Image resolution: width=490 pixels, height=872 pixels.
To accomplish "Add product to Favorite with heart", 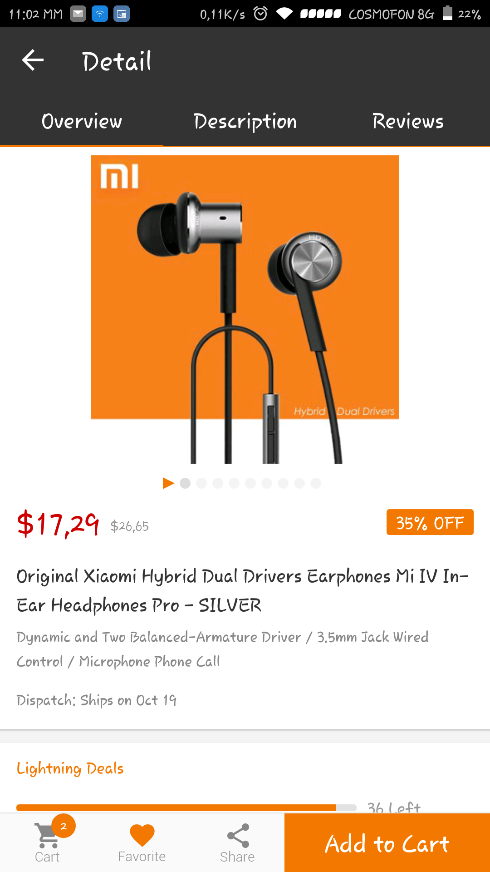I will 142,835.
